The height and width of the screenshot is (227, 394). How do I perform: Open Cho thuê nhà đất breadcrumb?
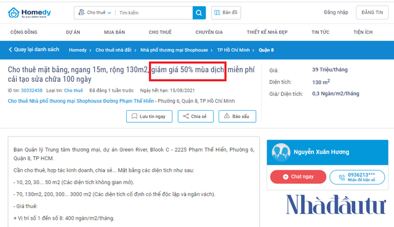coord(113,50)
